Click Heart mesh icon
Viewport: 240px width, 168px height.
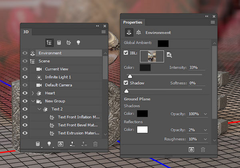pyautogui.click(x=39, y=93)
